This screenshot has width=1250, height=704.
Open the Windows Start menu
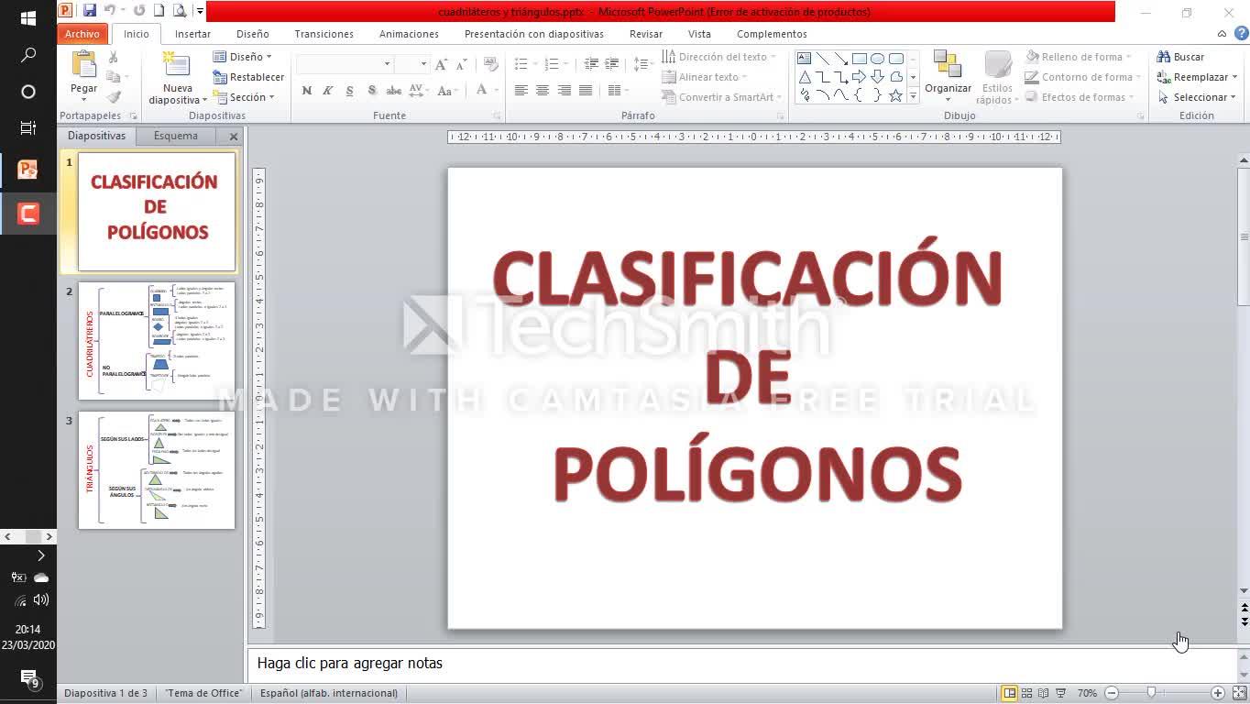pos(28,18)
